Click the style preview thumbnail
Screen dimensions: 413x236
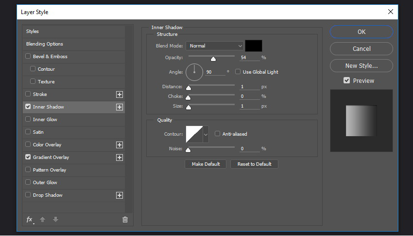(x=361, y=121)
